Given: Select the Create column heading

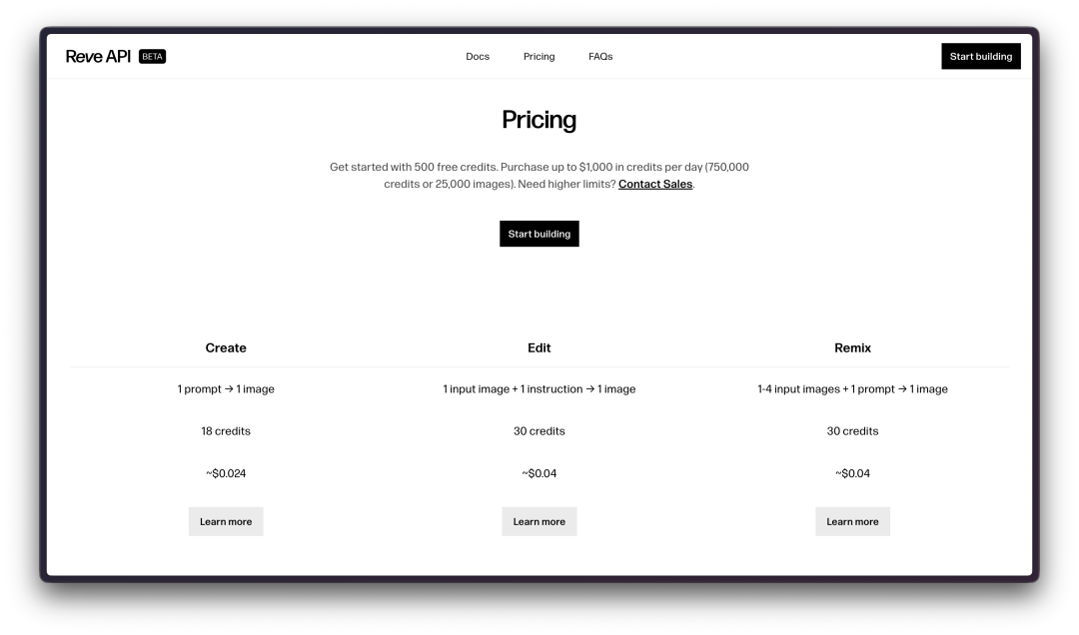Looking at the screenshot, I should click(226, 348).
